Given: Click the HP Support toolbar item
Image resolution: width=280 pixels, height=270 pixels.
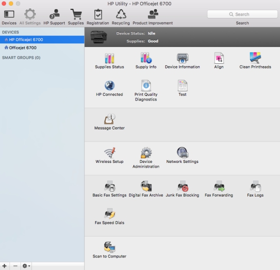Looking at the screenshot, I should coord(54,17).
